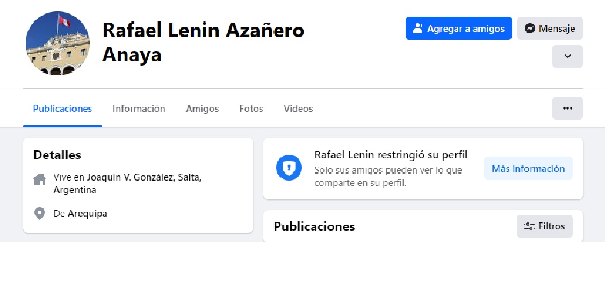Click the Joaquín V. González, Salta link
Viewport: 605px width, 303px height.
[x=145, y=177]
